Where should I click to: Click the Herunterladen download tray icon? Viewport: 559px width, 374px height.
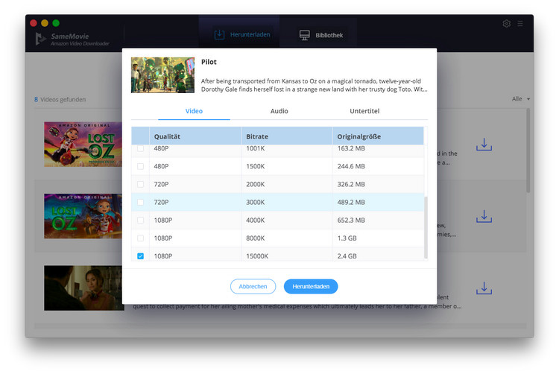[219, 34]
